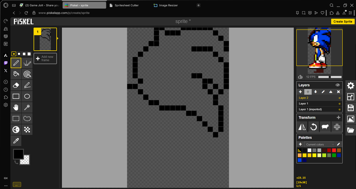Open Piskel preferences gear panel
Viewport: 356px width, 189px height.
coord(350,85)
